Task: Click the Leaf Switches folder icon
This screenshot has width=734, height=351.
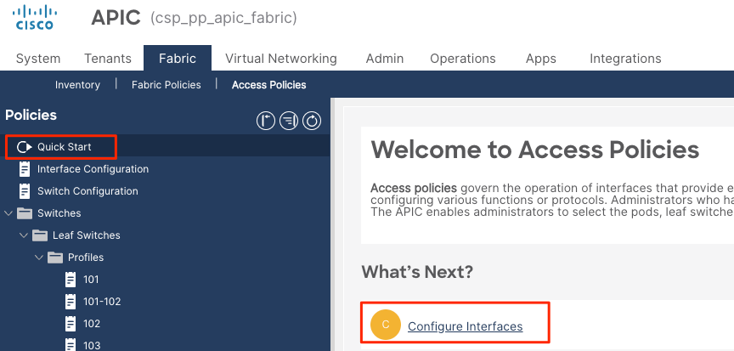Action: [x=40, y=235]
